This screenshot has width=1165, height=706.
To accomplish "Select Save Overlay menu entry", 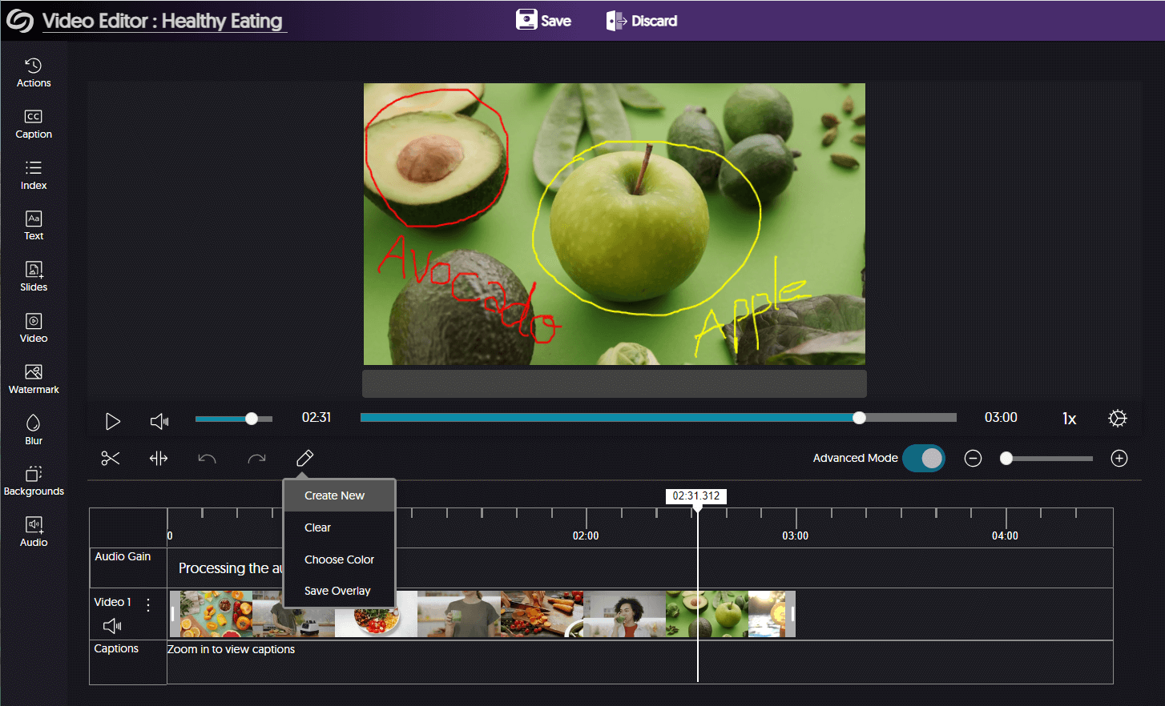I will [340, 591].
